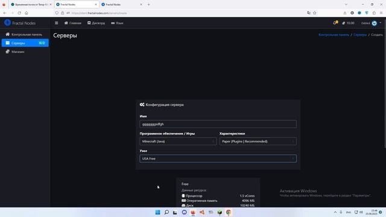
Task: Click the 1.5 vCores value
Action: coord(247,196)
